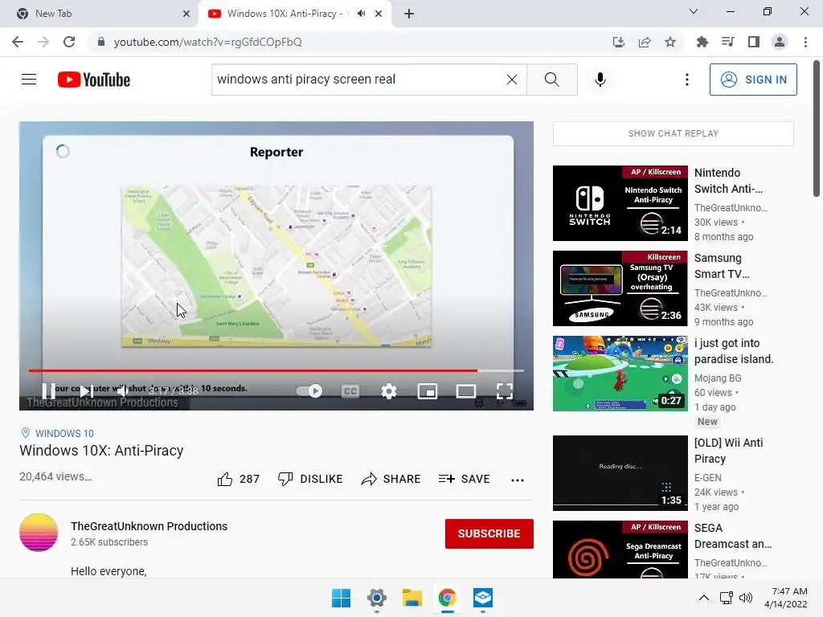The image size is (823, 617).
Task: Enable miniplayer mode
Action: tap(428, 391)
